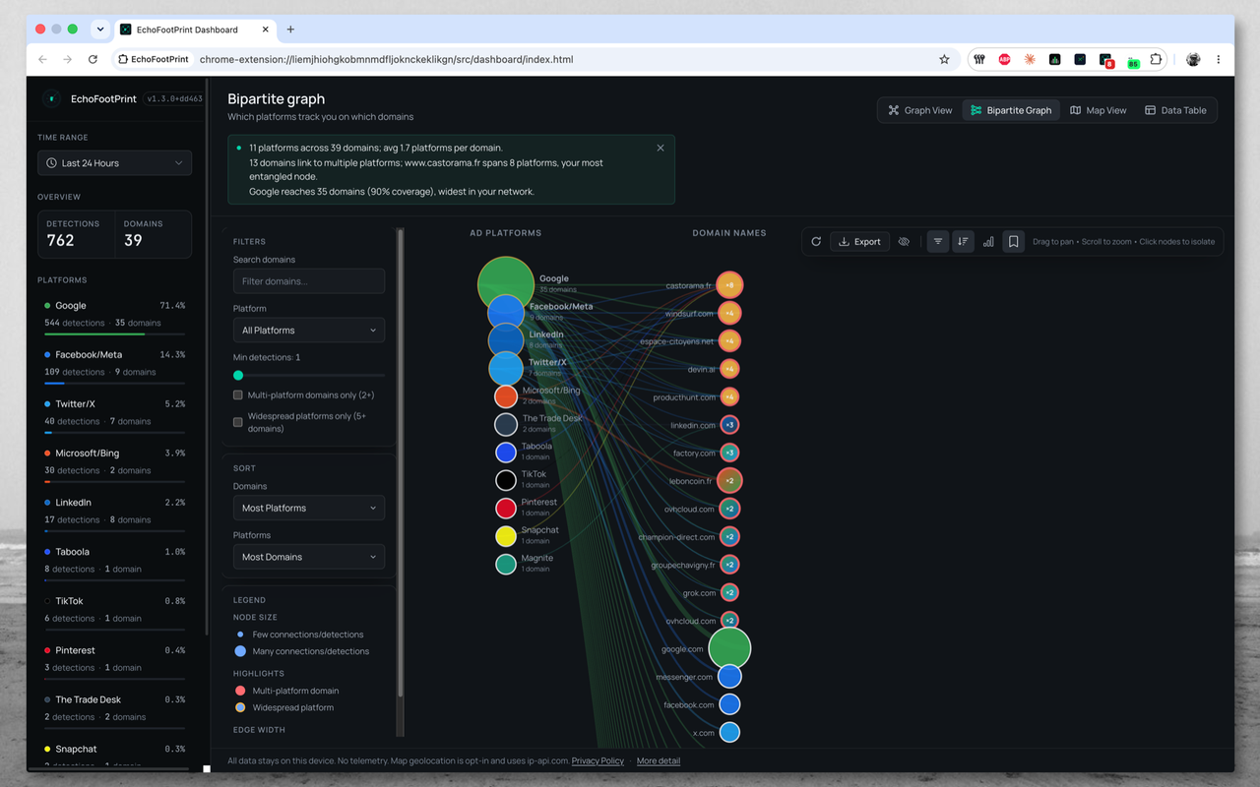Click the Facebook/Meta detections progress bar

114,383
